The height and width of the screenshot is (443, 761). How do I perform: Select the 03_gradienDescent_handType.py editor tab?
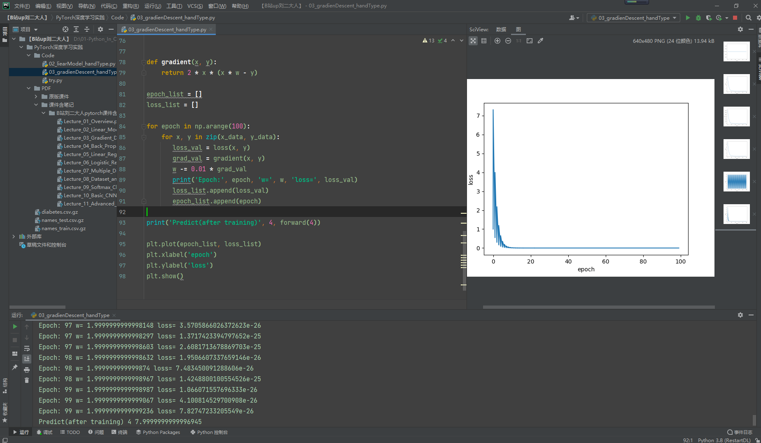pyautogui.click(x=167, y=29)
